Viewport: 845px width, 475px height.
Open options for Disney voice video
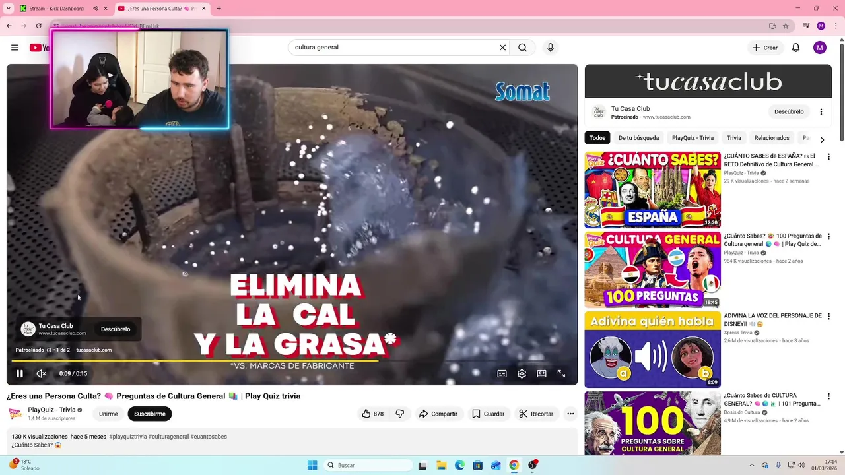click(828, 317)
